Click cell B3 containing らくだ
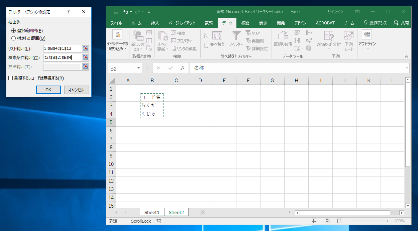This screenshot has height=231, width=418. tap(152, 106)
